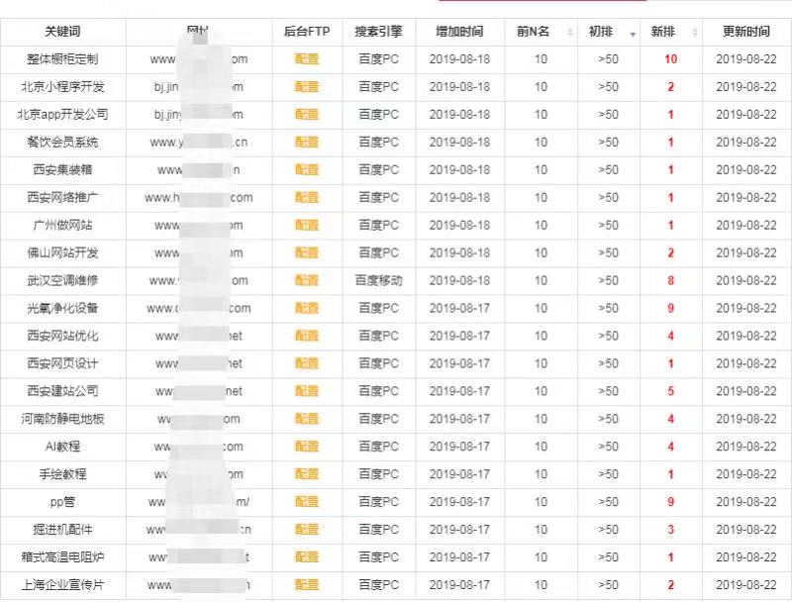Click new rank 8 for 武汉空调维修
This screenshot has width=792, height=602.
click(671, 280)
